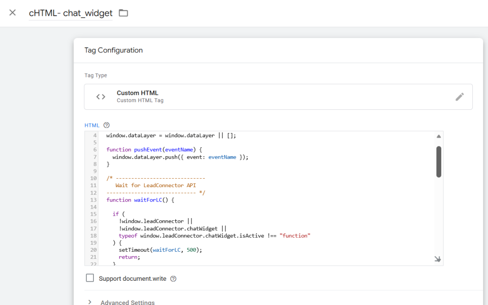Viewport: 488px width, 305px height.
Task: Click the Custom HTML code brackets icon
Action: point(101,97)
